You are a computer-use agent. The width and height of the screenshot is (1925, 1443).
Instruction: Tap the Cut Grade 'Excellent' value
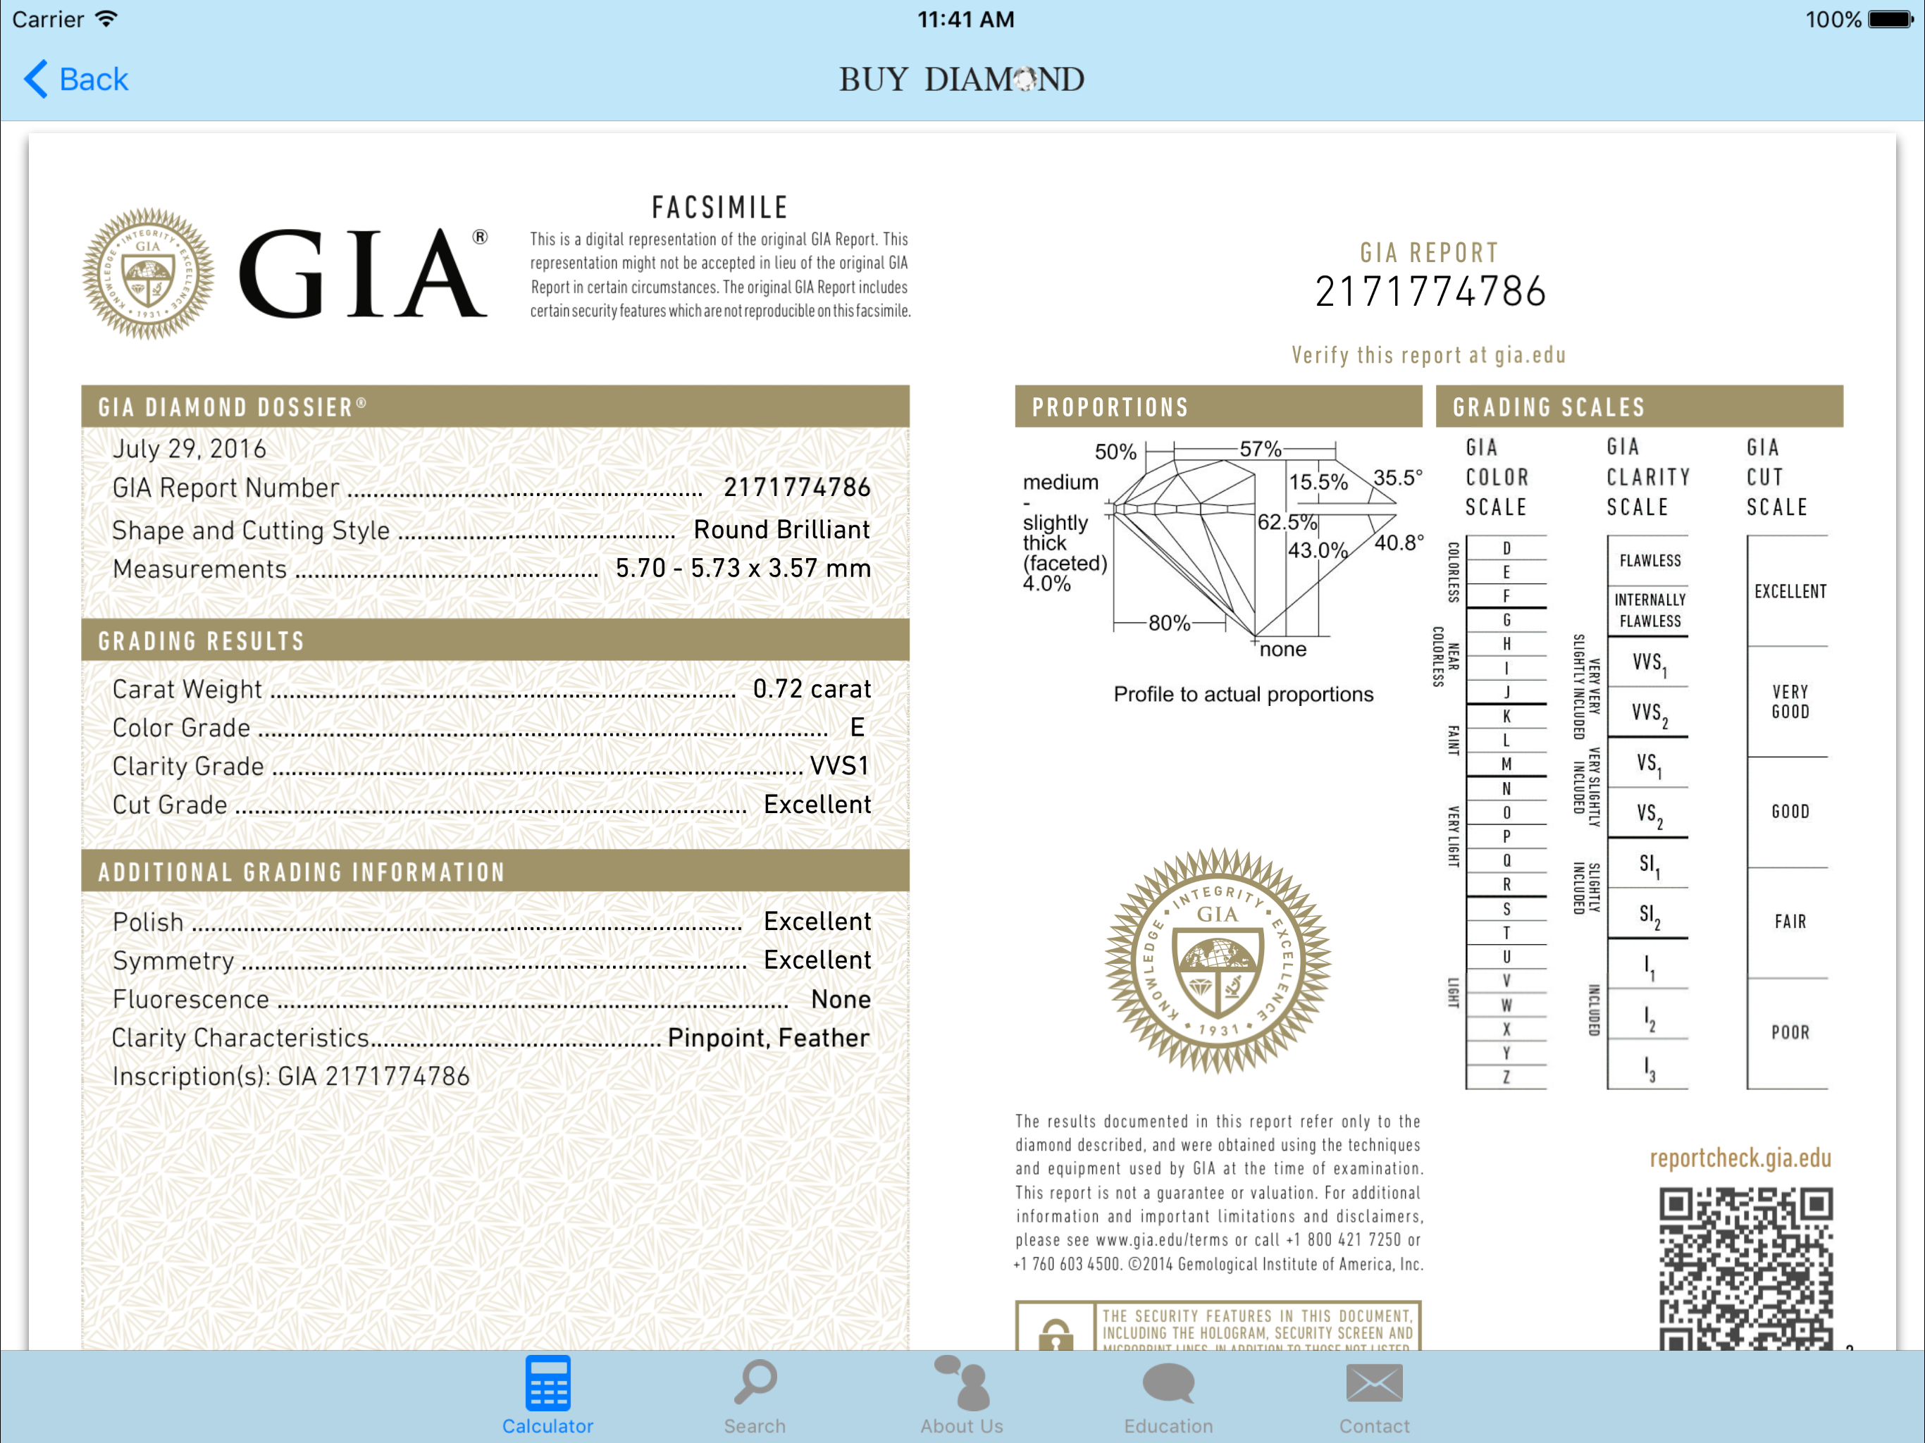(817, 804)
